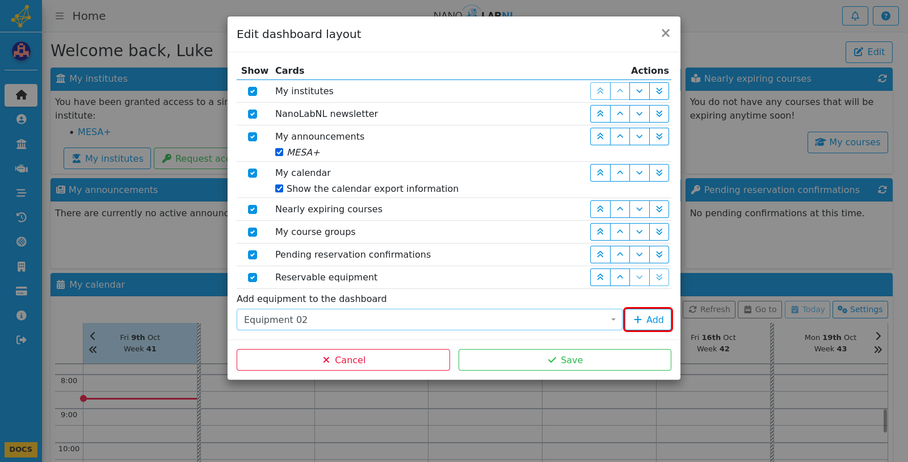Move NanoLabNL newsletter to top

pos(600,114)
